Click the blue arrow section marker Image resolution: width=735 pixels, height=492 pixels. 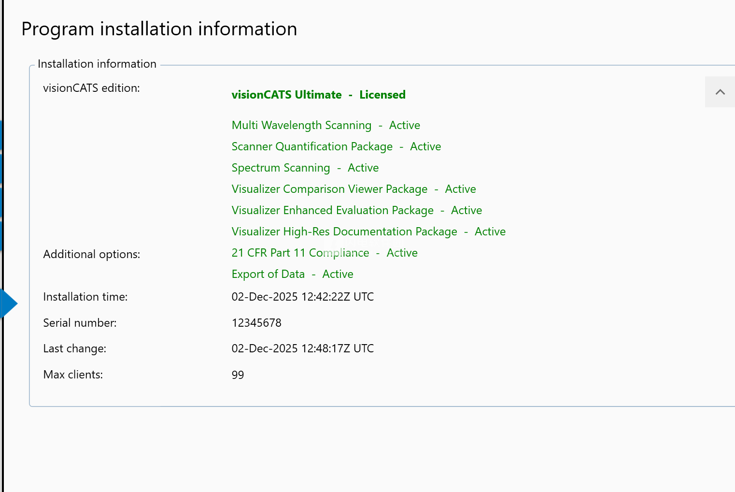[9, 304]
